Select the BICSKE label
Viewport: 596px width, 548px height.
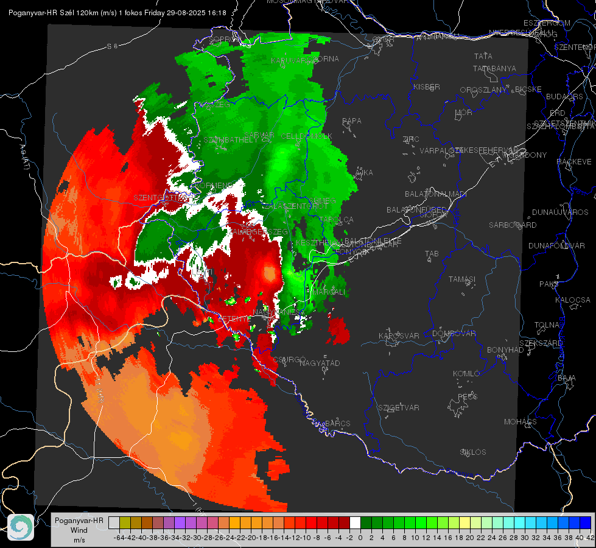[x=528, y=90]
